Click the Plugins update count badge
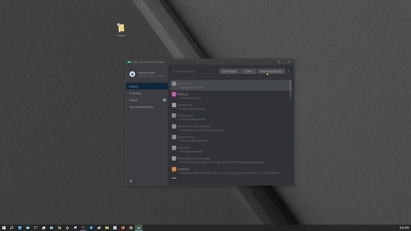Screen dimensions: 411x231 164,100
